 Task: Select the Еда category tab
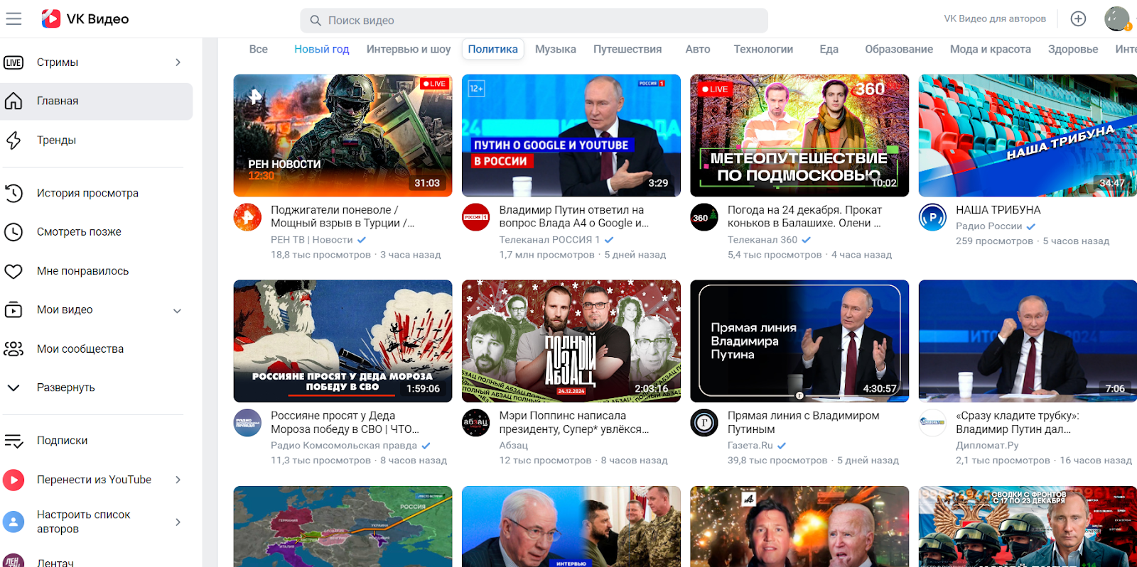(829, 49)
